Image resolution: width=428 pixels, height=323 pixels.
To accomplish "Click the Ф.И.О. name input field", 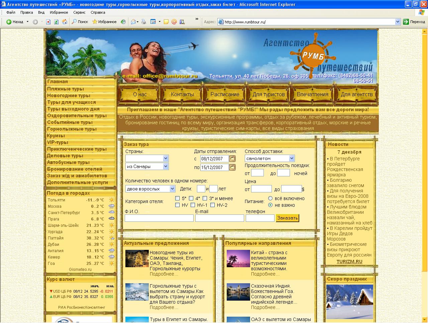I will 159,218.
